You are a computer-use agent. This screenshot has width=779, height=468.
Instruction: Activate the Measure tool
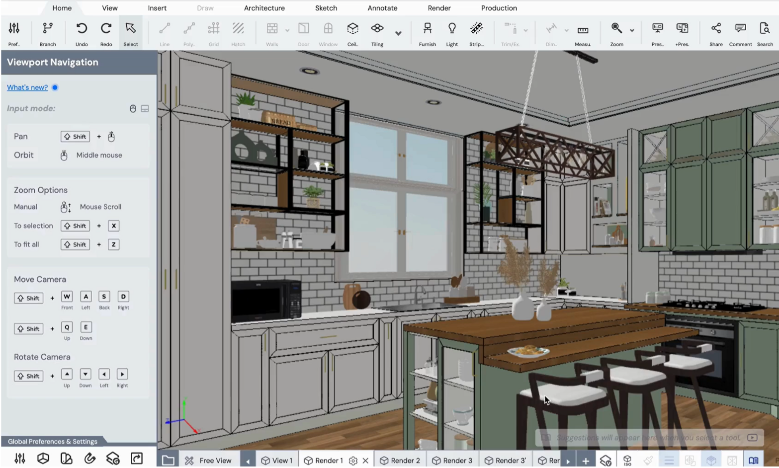pos(583,33)
